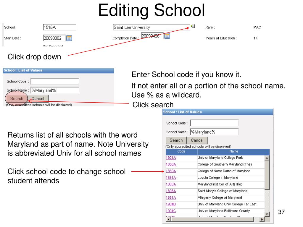Screen dimensions: 303x227
Task: Click horizontal scrollbar left arrow
Action: point(168,219)
